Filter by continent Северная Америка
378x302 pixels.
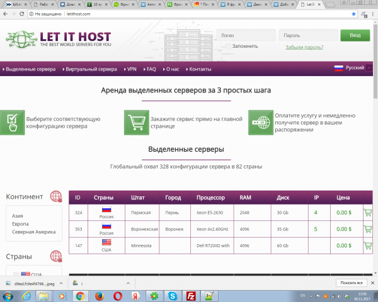(34, 232)
